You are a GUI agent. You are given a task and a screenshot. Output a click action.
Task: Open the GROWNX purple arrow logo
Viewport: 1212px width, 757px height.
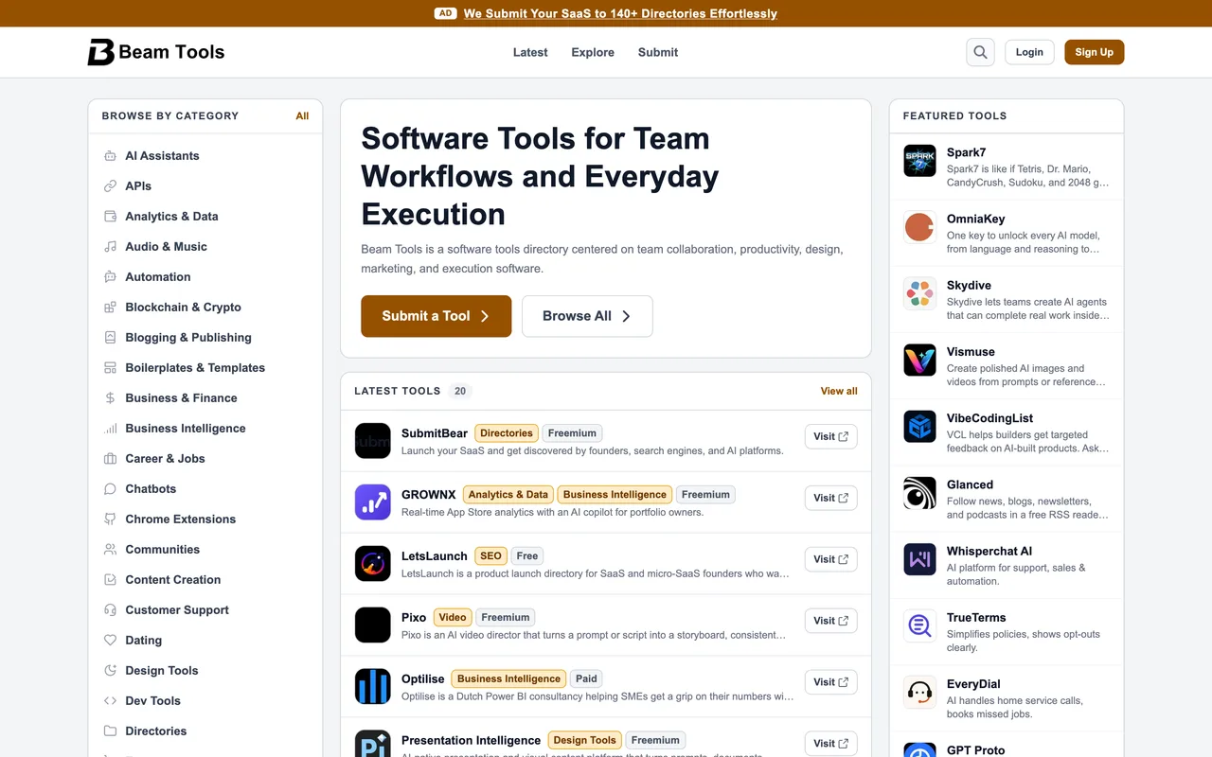(373, 502)
